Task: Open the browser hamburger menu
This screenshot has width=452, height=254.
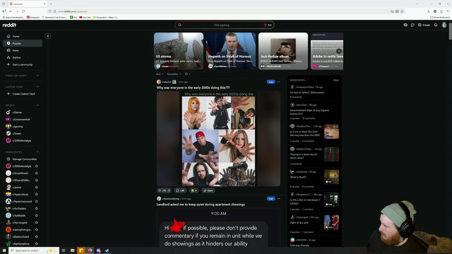Action: pos(448,11)
